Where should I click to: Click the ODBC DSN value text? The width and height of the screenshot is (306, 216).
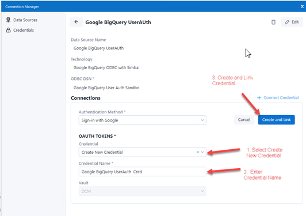tap(106, 88)
